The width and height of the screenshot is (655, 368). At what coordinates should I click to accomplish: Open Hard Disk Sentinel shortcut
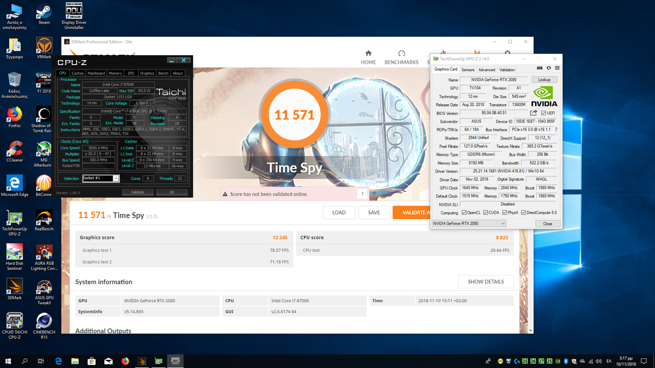click(14, 257)
